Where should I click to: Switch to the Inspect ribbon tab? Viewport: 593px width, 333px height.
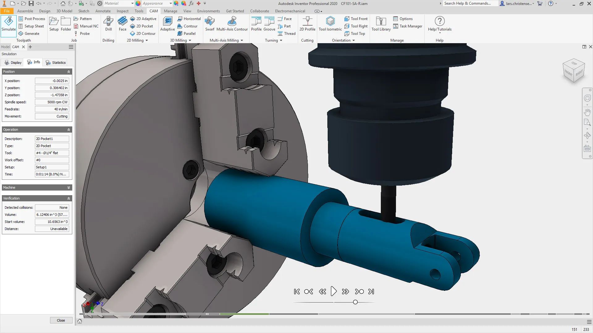click(x=122, y=11)
